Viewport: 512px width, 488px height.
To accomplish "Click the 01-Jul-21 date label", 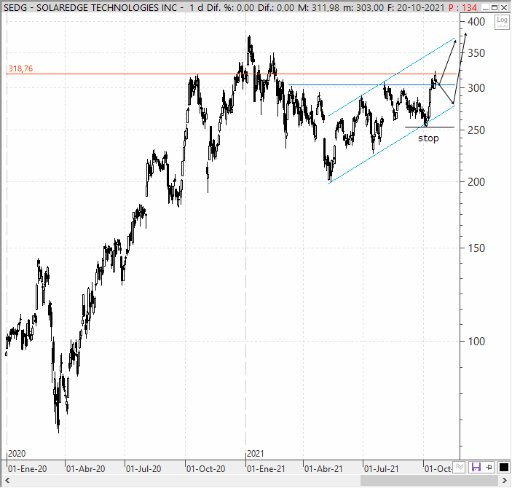I will 382,469.
